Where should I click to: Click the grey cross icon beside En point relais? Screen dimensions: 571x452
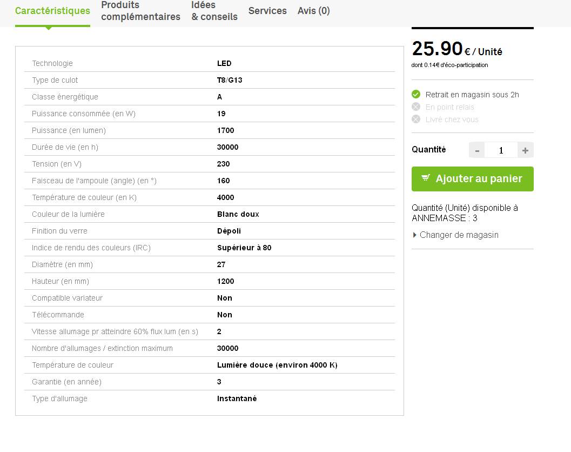coord(416,107)
